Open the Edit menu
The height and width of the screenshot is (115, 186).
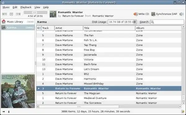point(15,7)
